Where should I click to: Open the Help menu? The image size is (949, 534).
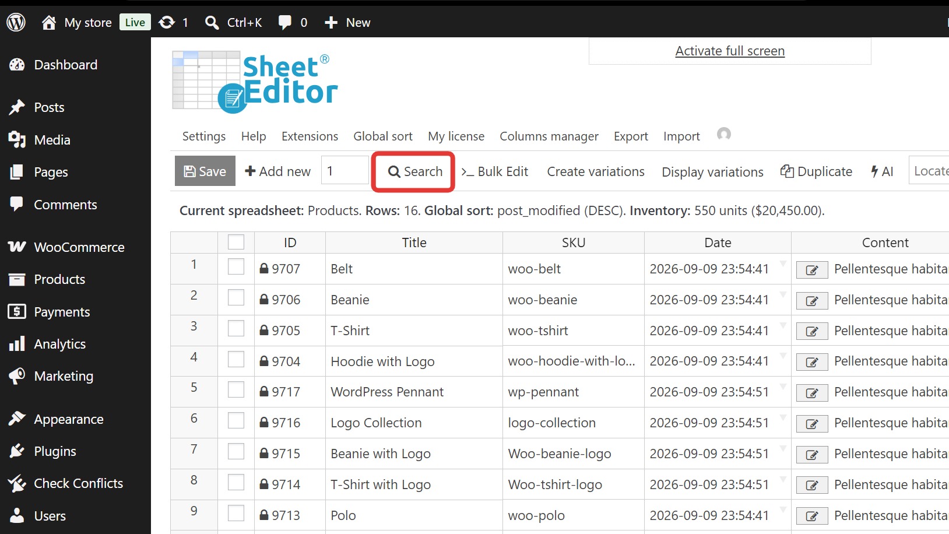click(x=254, y=136)
